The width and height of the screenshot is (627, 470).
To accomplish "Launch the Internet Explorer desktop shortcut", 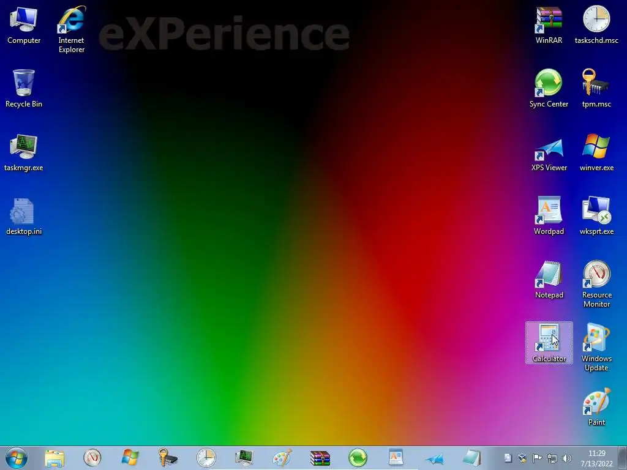I will [x=72, y=29].
